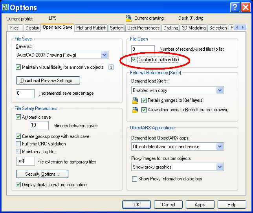Click the Minutes between saves field
The height and width of the screenshot is (213, 253).
[x=39, y=125]
